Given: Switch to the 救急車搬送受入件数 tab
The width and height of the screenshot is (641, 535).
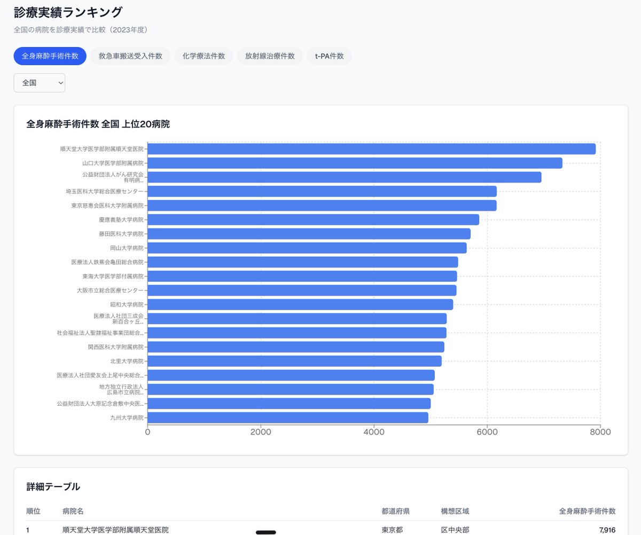Looking at the screenshot, I should coord(130,56).
